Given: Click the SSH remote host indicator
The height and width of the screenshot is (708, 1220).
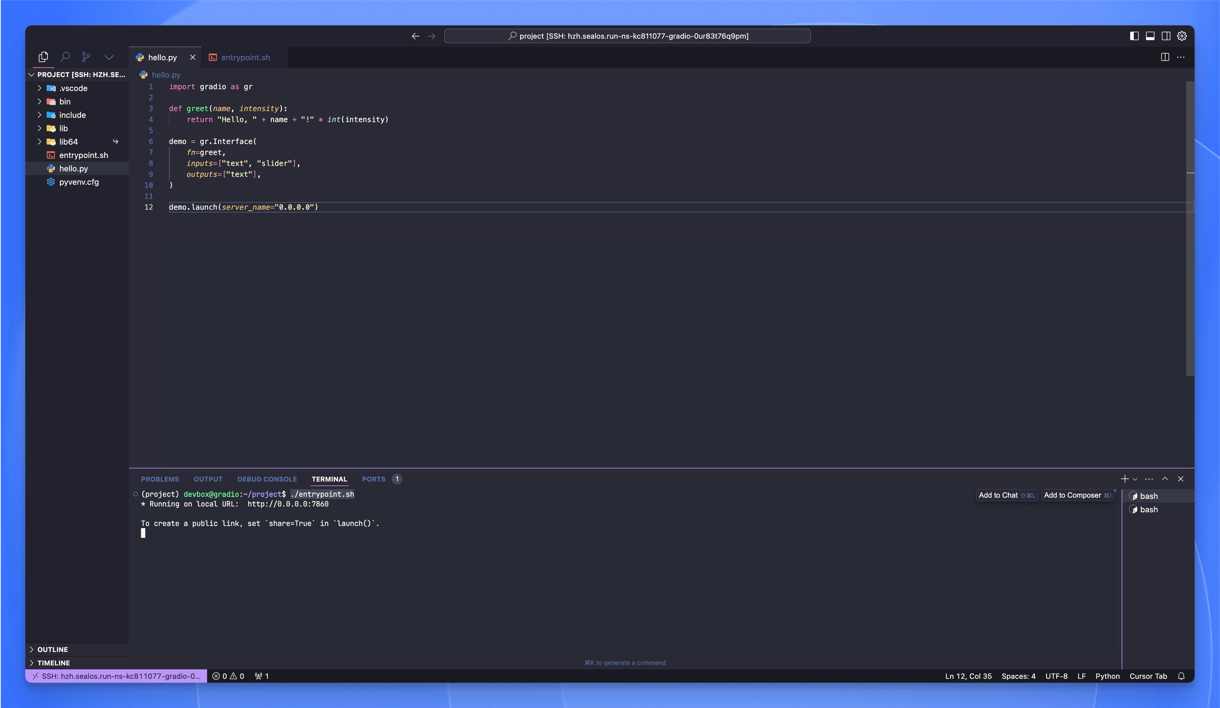Looking at the screenshot, I should click(116, 676).
